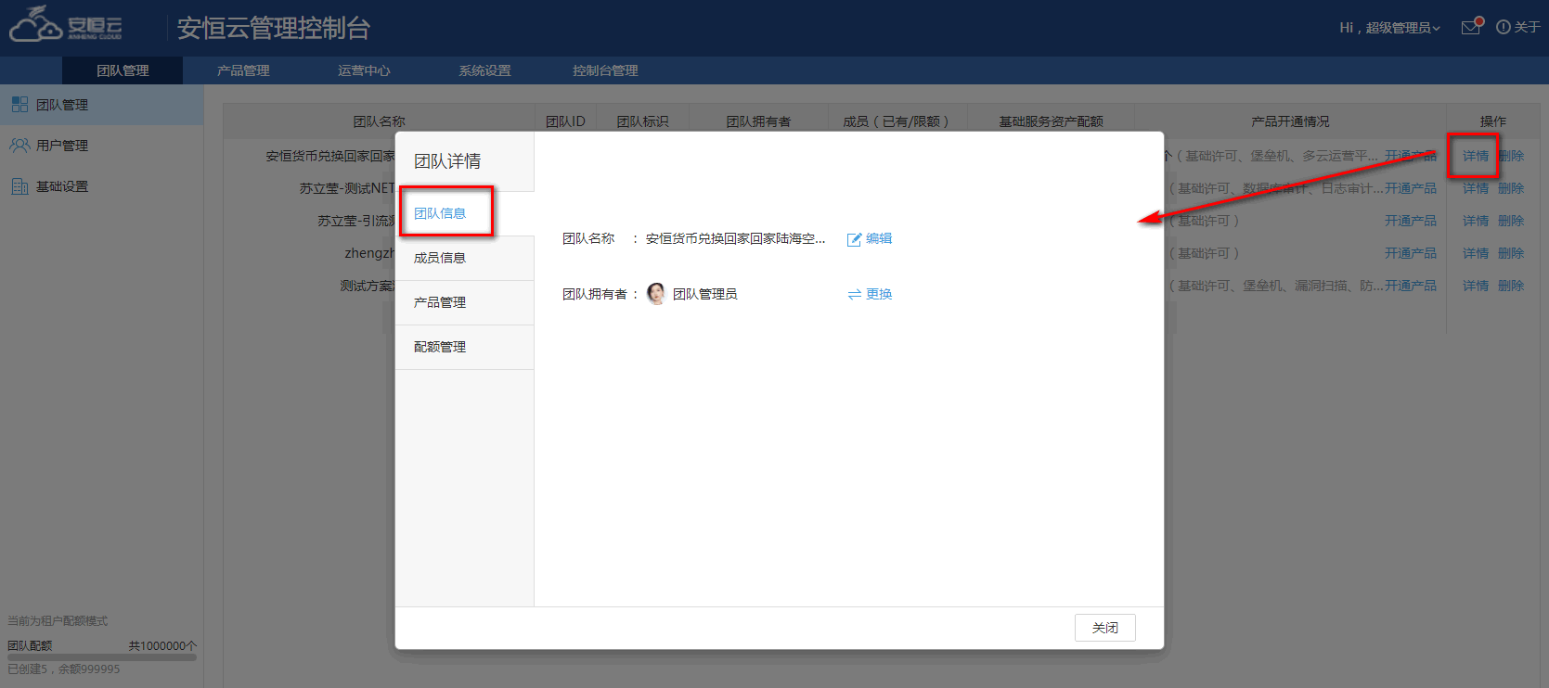The height and width of the screenshot is (688, 1549).
Task: Click 开通产品 in the 苏立莹-测试NET row
Action: (x=1411, y=188)
